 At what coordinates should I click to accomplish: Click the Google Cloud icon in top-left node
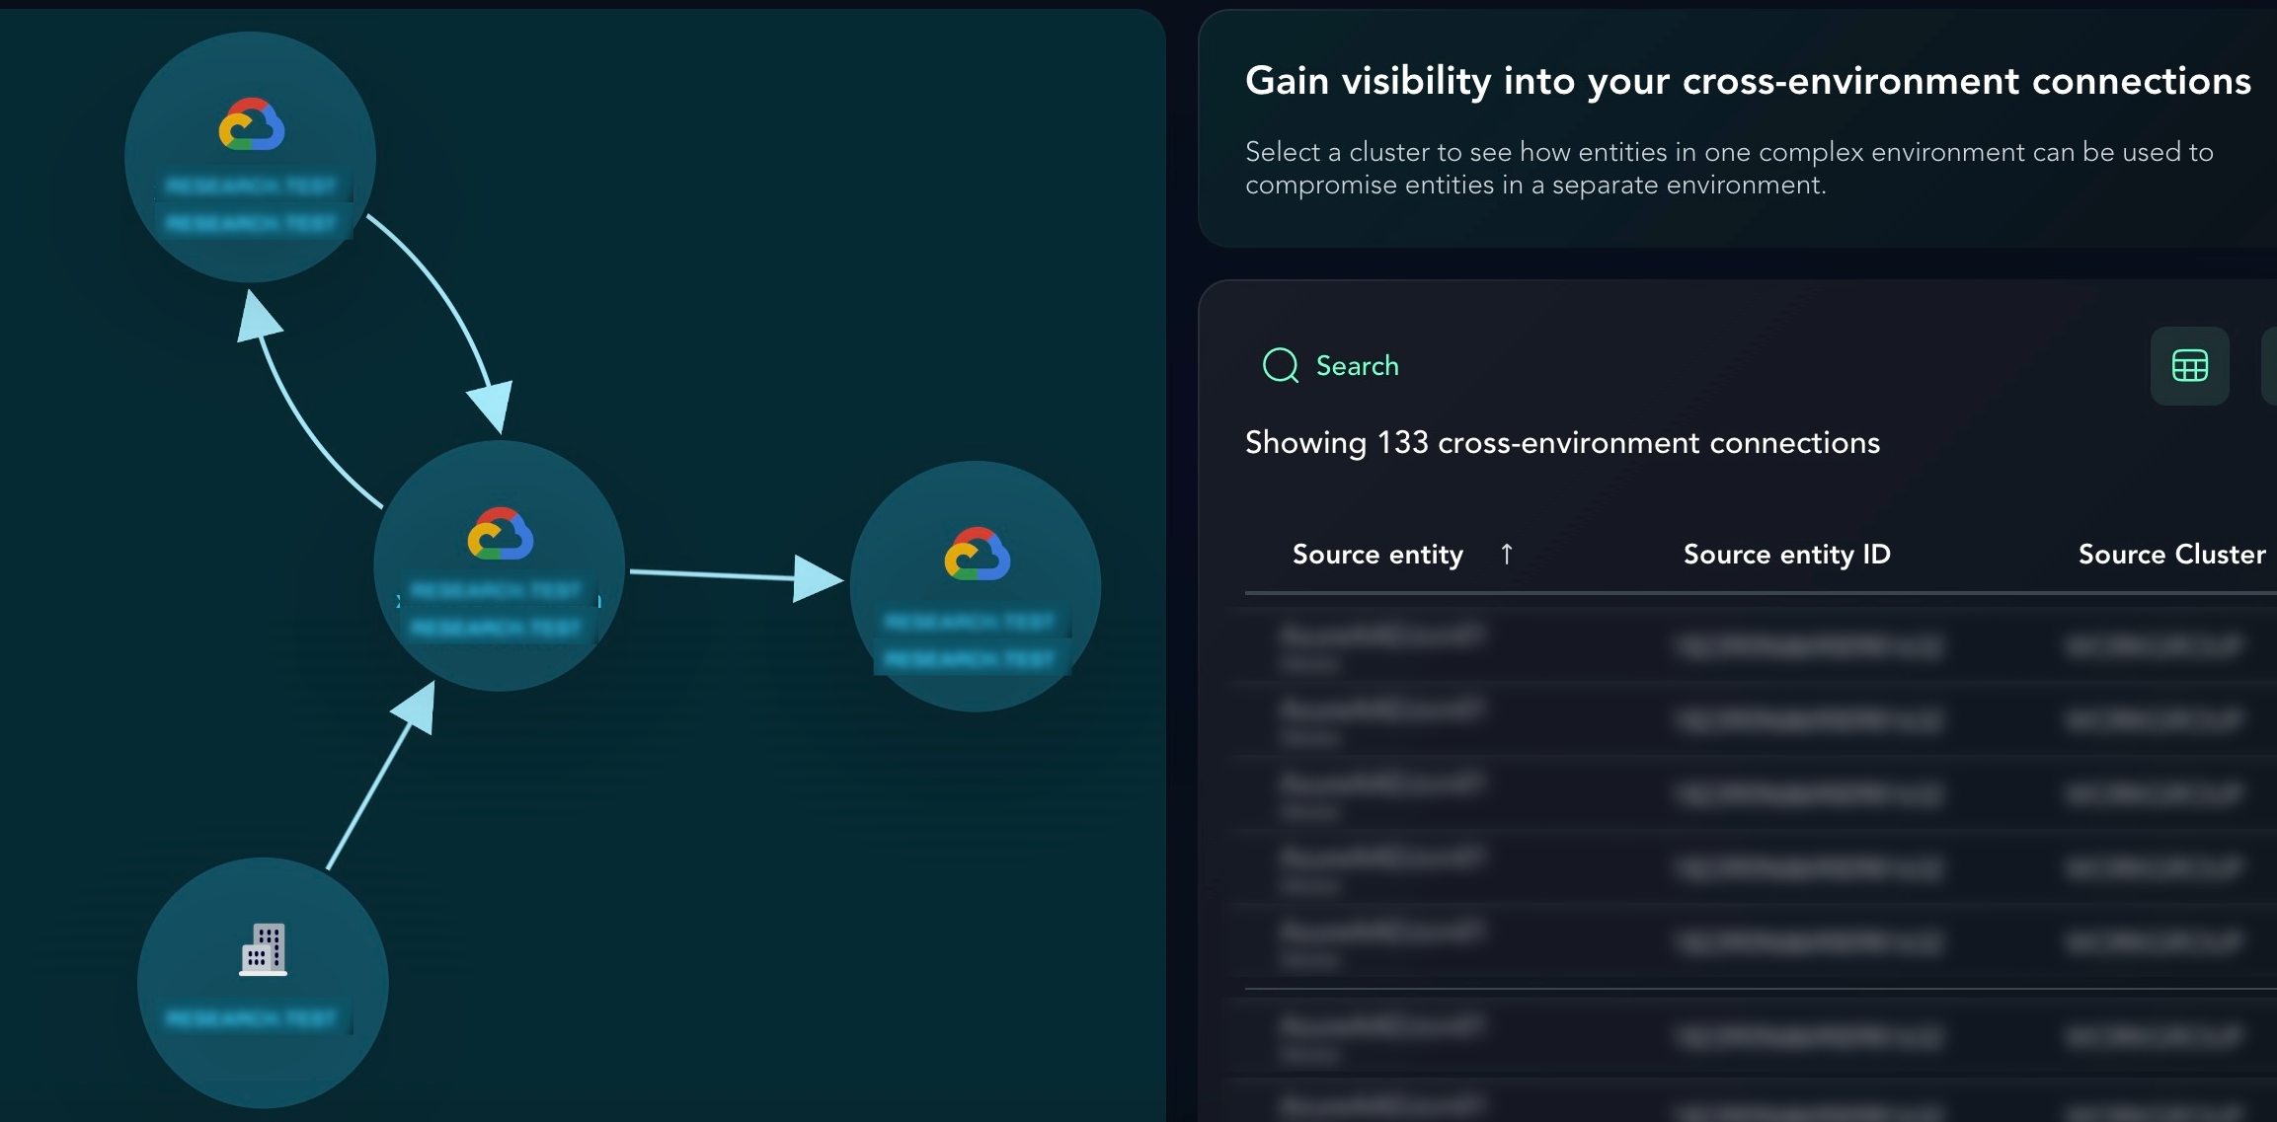[x=252, y=124]
